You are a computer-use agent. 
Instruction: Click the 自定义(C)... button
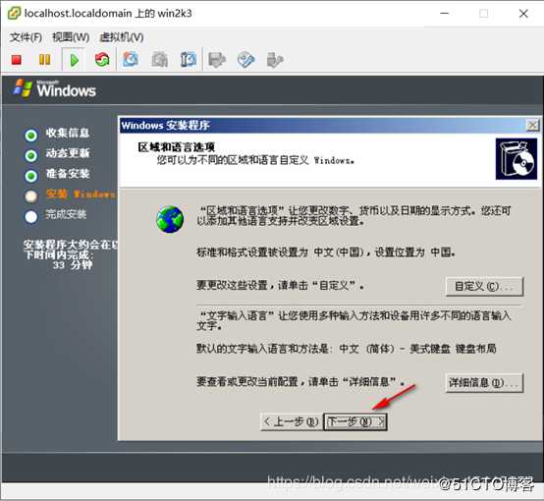click(484, 287)
